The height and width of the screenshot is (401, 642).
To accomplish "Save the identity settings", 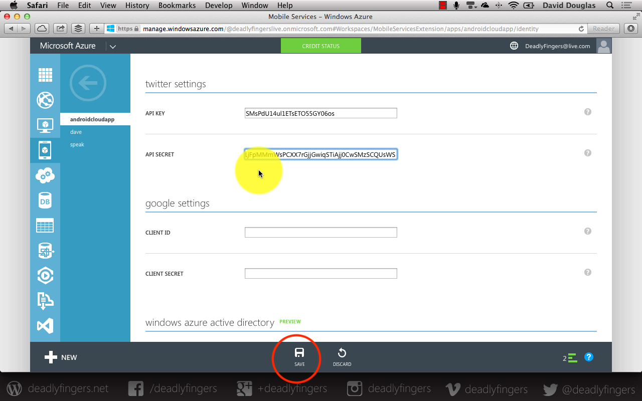I will [299, 357].
